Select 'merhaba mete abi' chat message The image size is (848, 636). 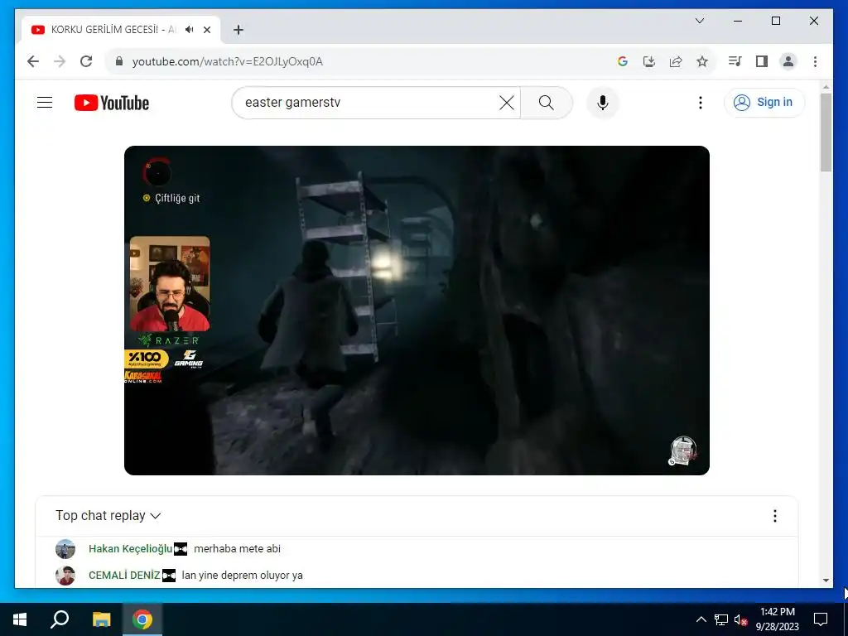pyautogui.click(x=237, y=548)
